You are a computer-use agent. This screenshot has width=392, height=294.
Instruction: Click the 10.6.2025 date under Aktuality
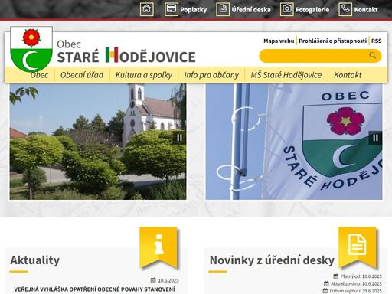point(168,280)
